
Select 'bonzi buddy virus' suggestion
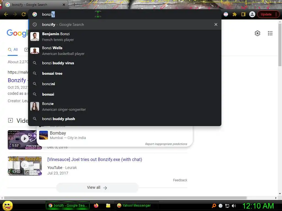click(125, 63)
